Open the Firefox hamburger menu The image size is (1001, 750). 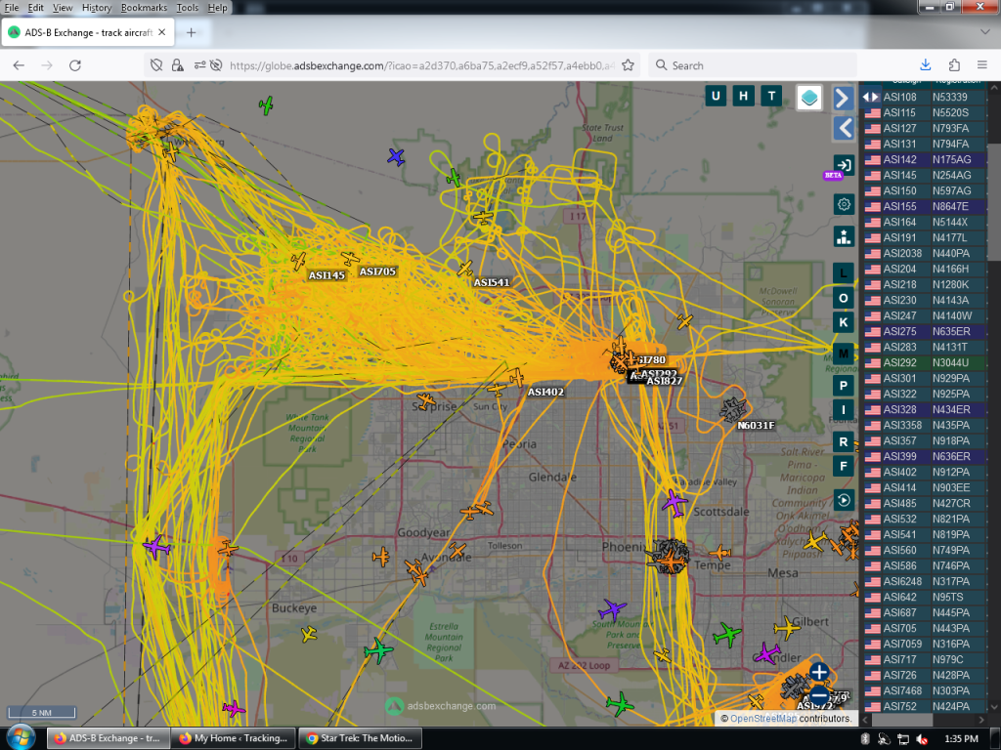coord(981,65)
